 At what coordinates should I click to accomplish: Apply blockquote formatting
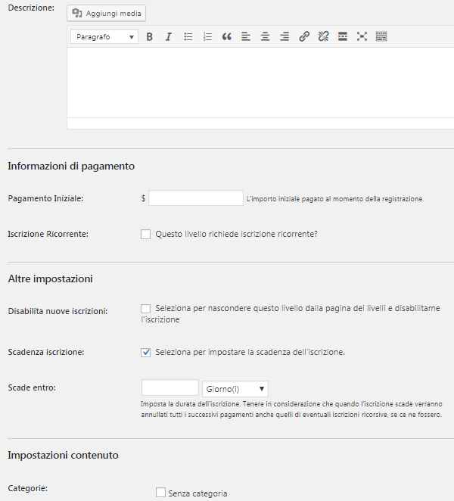(226, 36)
